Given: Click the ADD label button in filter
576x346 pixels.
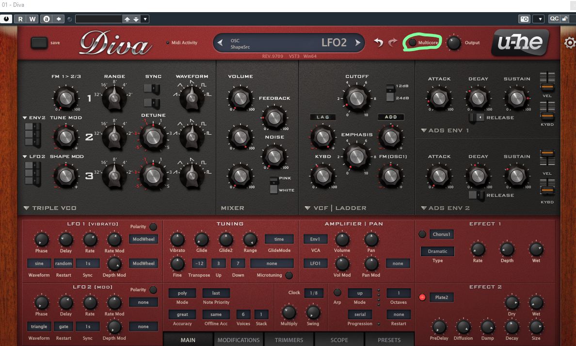Looking at the screenshot, I should coord(391,117).
